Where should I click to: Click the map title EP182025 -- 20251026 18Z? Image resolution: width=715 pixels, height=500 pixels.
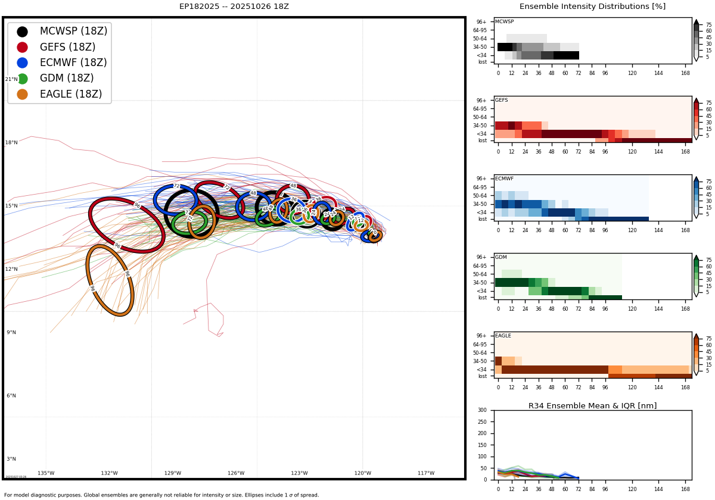(x=234, y=7)
